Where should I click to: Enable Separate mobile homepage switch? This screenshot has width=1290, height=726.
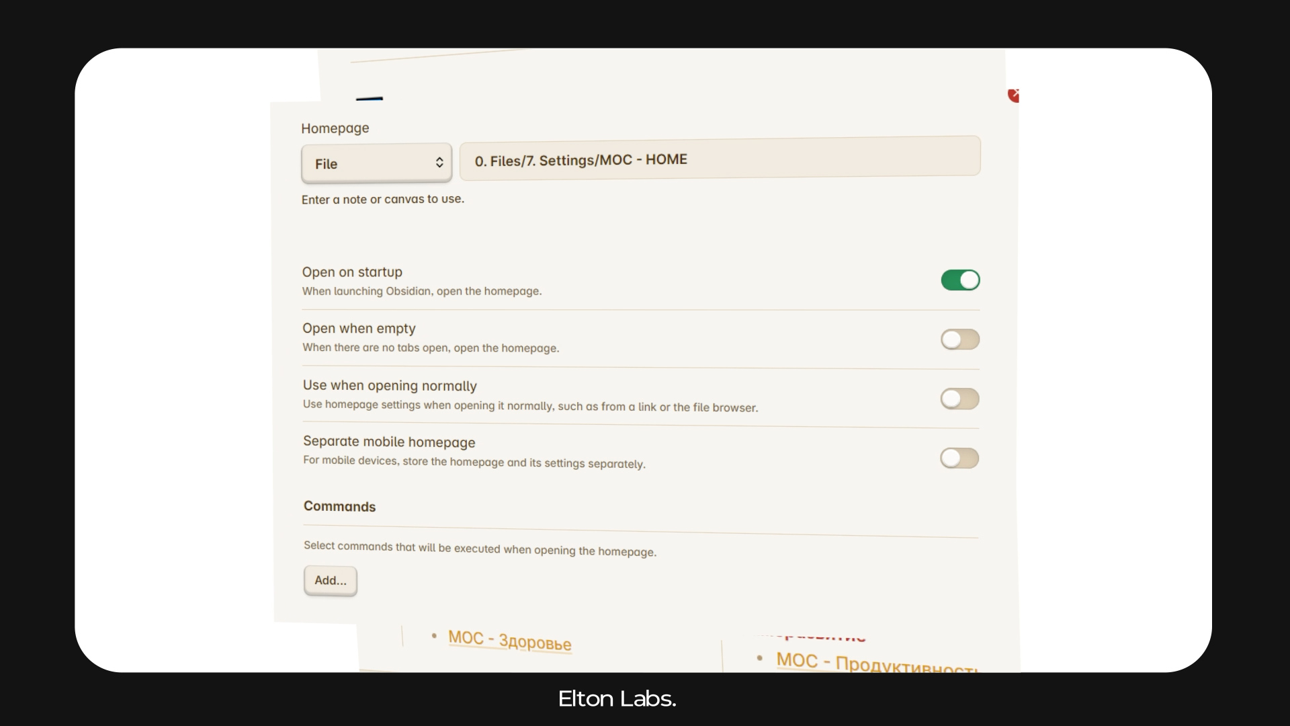tap(959, 458)
